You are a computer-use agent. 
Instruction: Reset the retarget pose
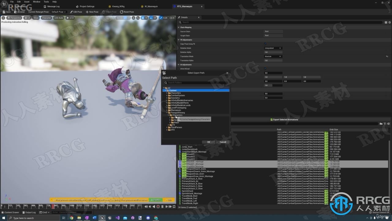point(127,12)
